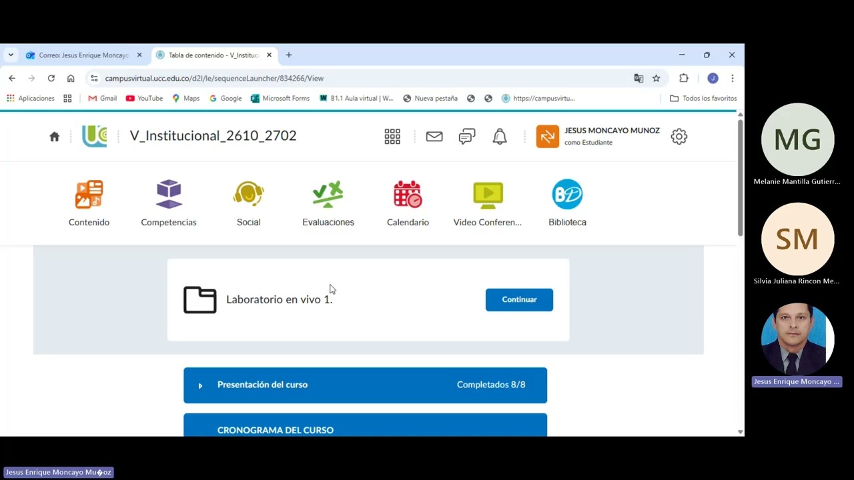Click the Continuar button
854x480 pixels.
[x=519, y=299]
